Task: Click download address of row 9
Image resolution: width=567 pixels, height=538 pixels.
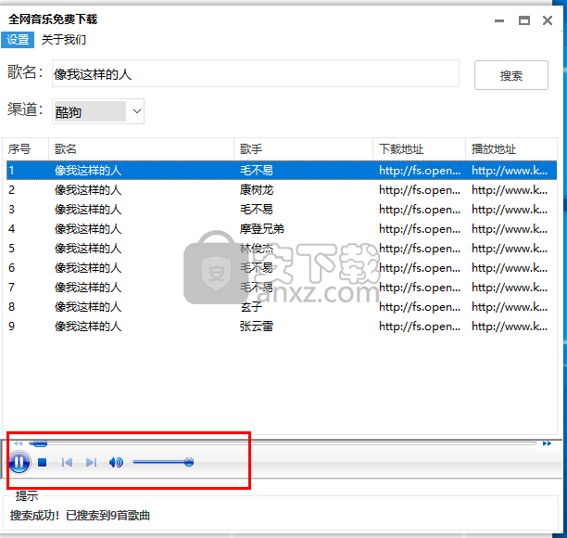Action: (x=420, y=327)
